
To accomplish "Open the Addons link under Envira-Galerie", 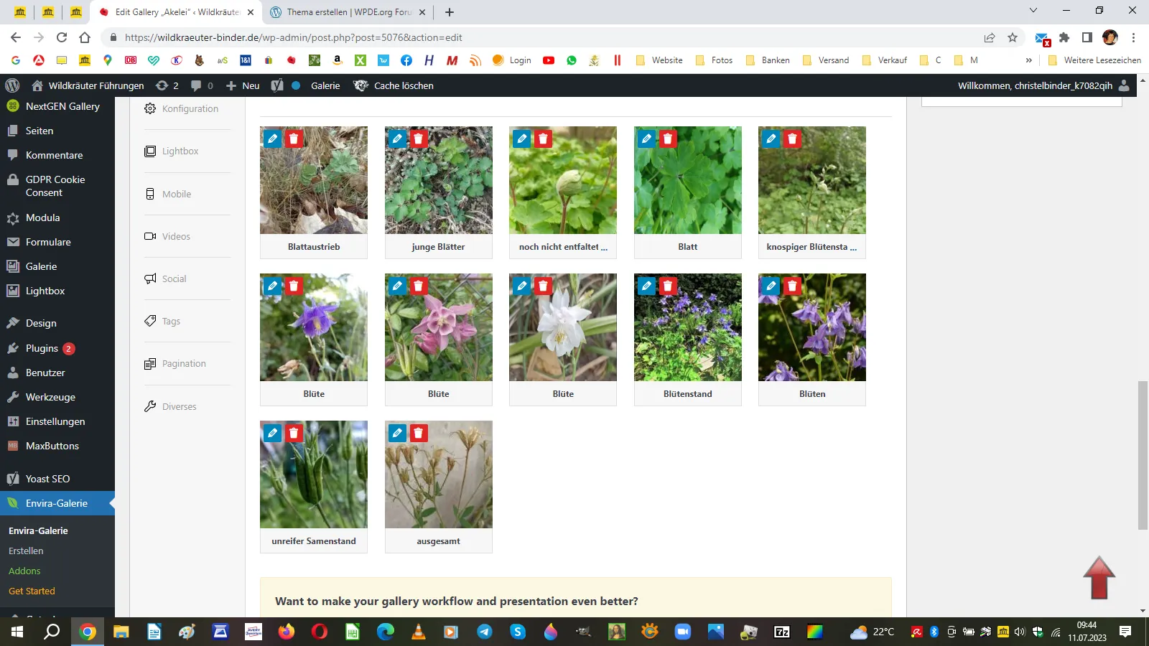I will (x=24, y=571).
